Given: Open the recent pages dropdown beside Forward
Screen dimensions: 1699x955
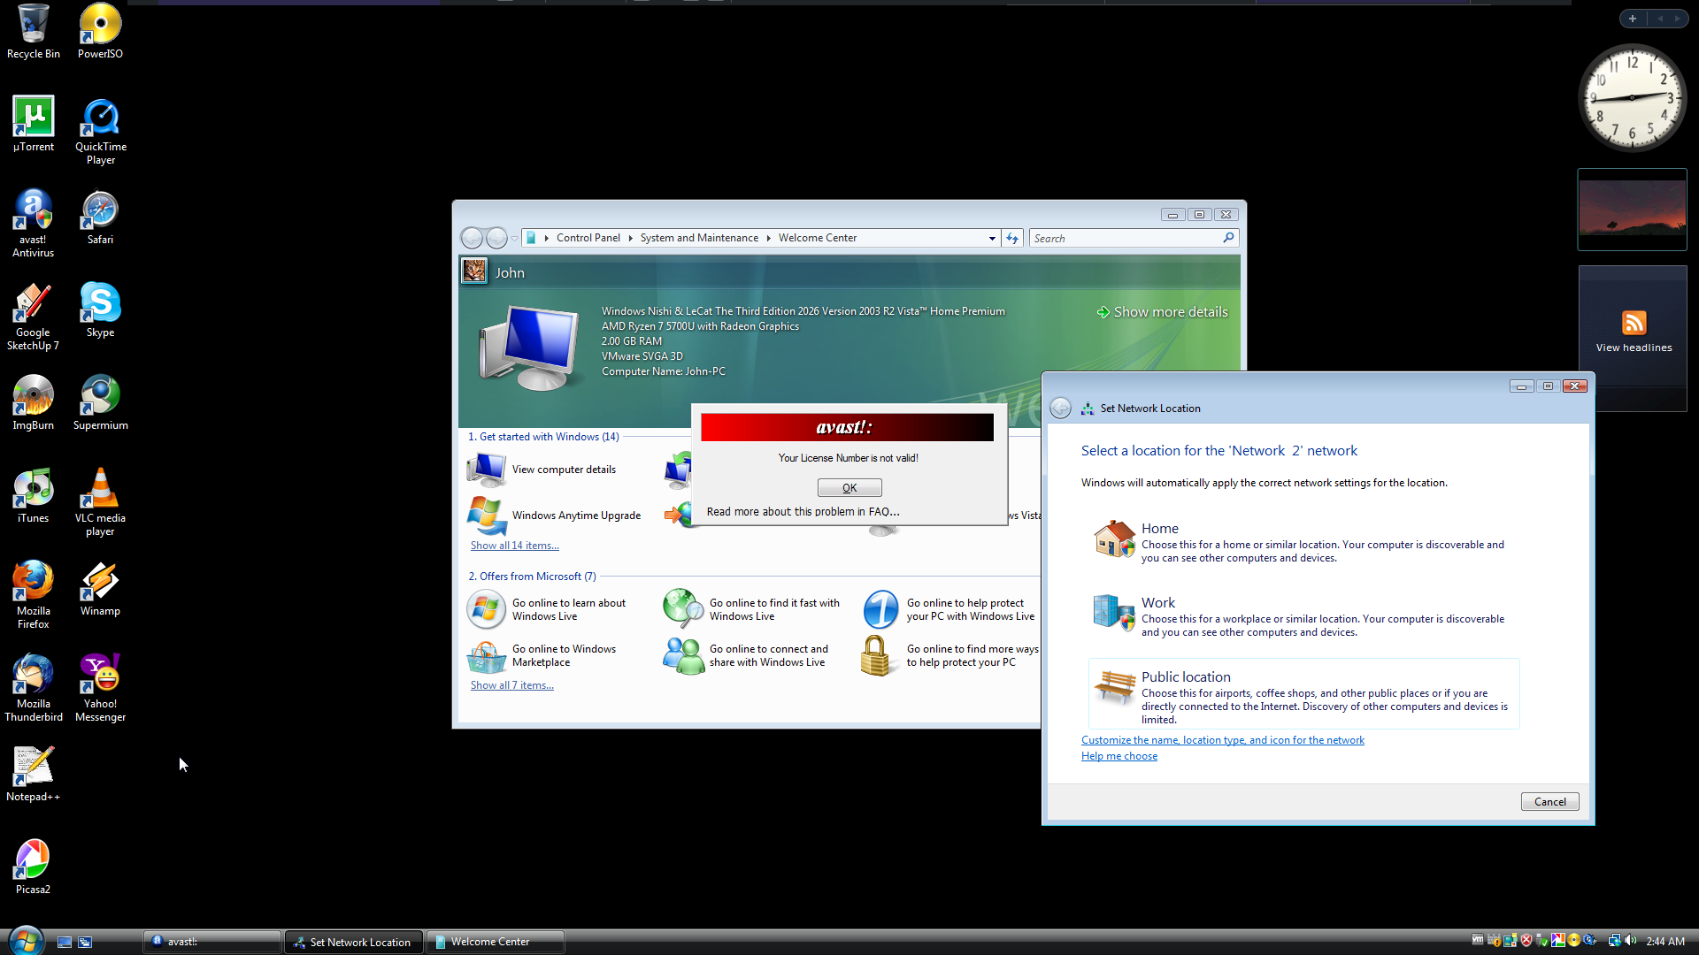Looking at the screenshot, I should (x=514, y=238).
